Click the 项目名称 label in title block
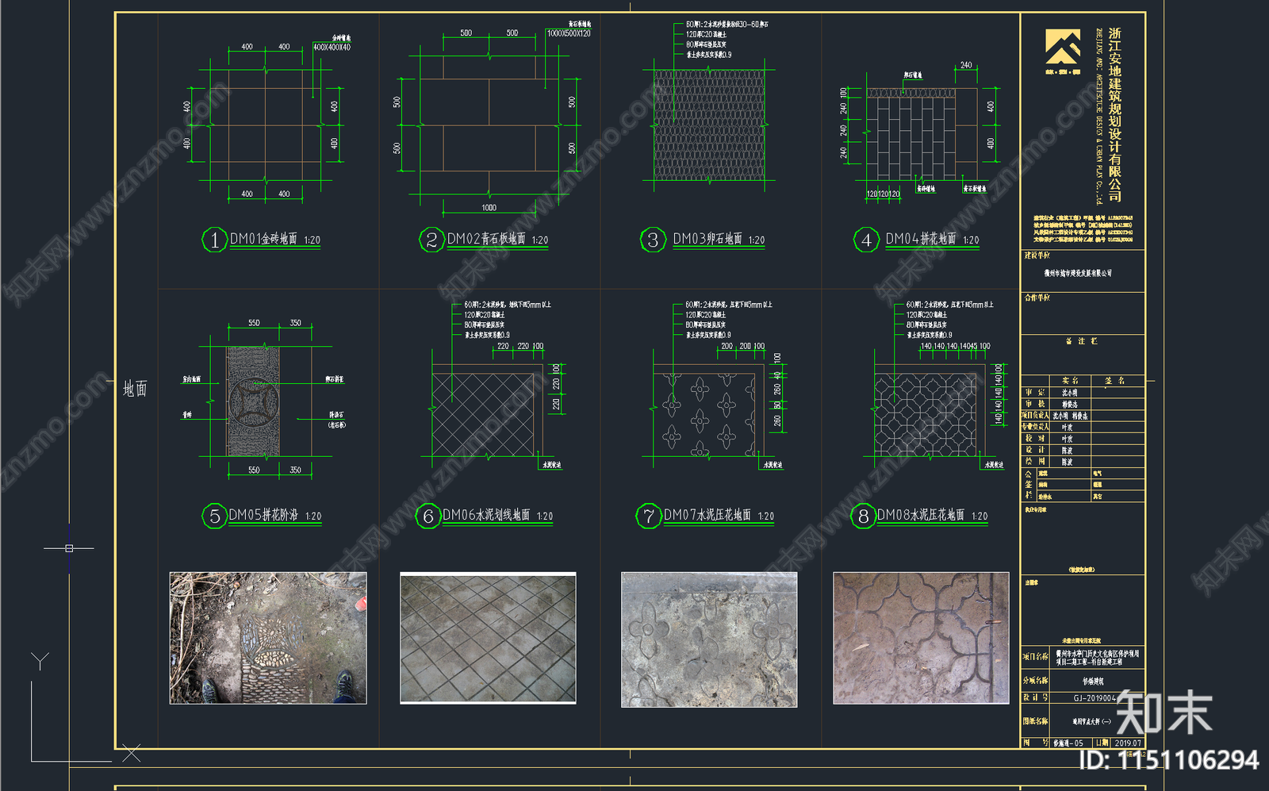 click(1035, 657)
